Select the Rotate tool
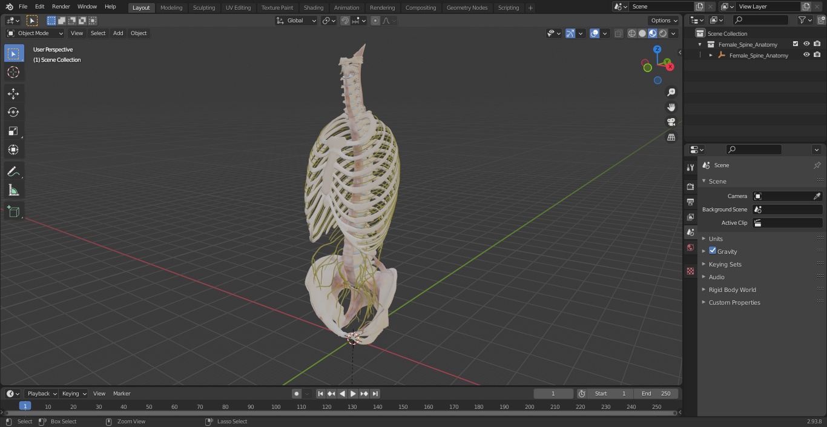Viewport: 827px width, 427px height. coord(13,112)
